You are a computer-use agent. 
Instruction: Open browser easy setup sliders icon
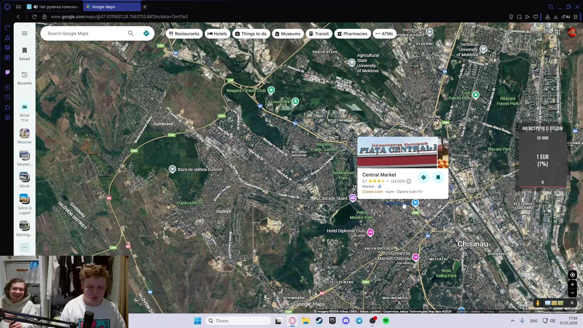pos(575,17)
